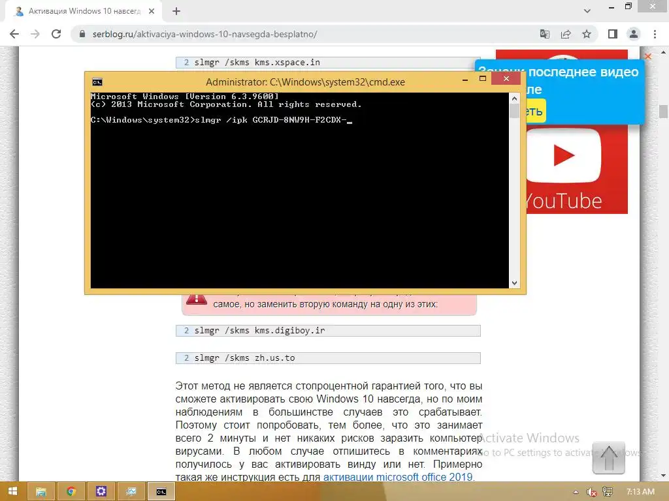Open a new Chrome tab

[x=176, y=12]
